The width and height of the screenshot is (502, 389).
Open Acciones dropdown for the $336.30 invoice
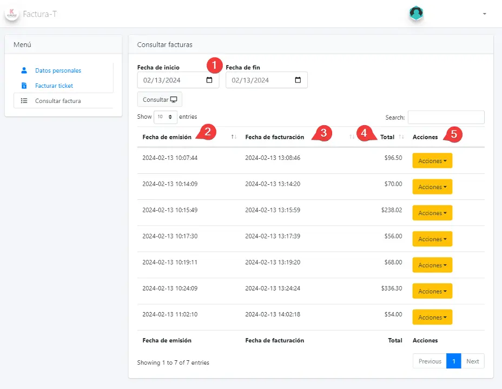(432, 291)
